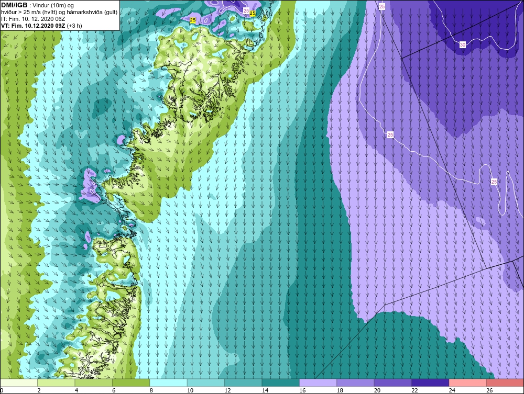The width and height of the screenshot is (524, 394).
Task: Click the '18' value on the wind scale
Action: (x=340, y=390)
